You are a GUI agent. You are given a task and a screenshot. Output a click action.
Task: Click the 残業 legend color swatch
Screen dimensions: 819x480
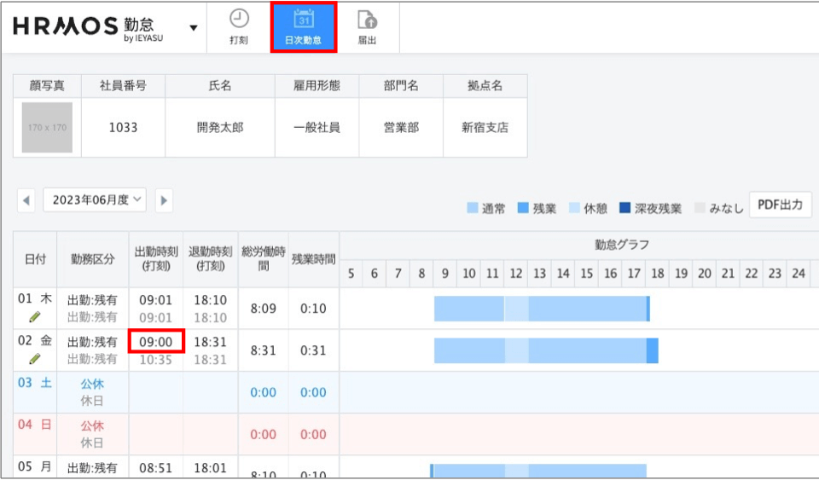pos(523,208)
